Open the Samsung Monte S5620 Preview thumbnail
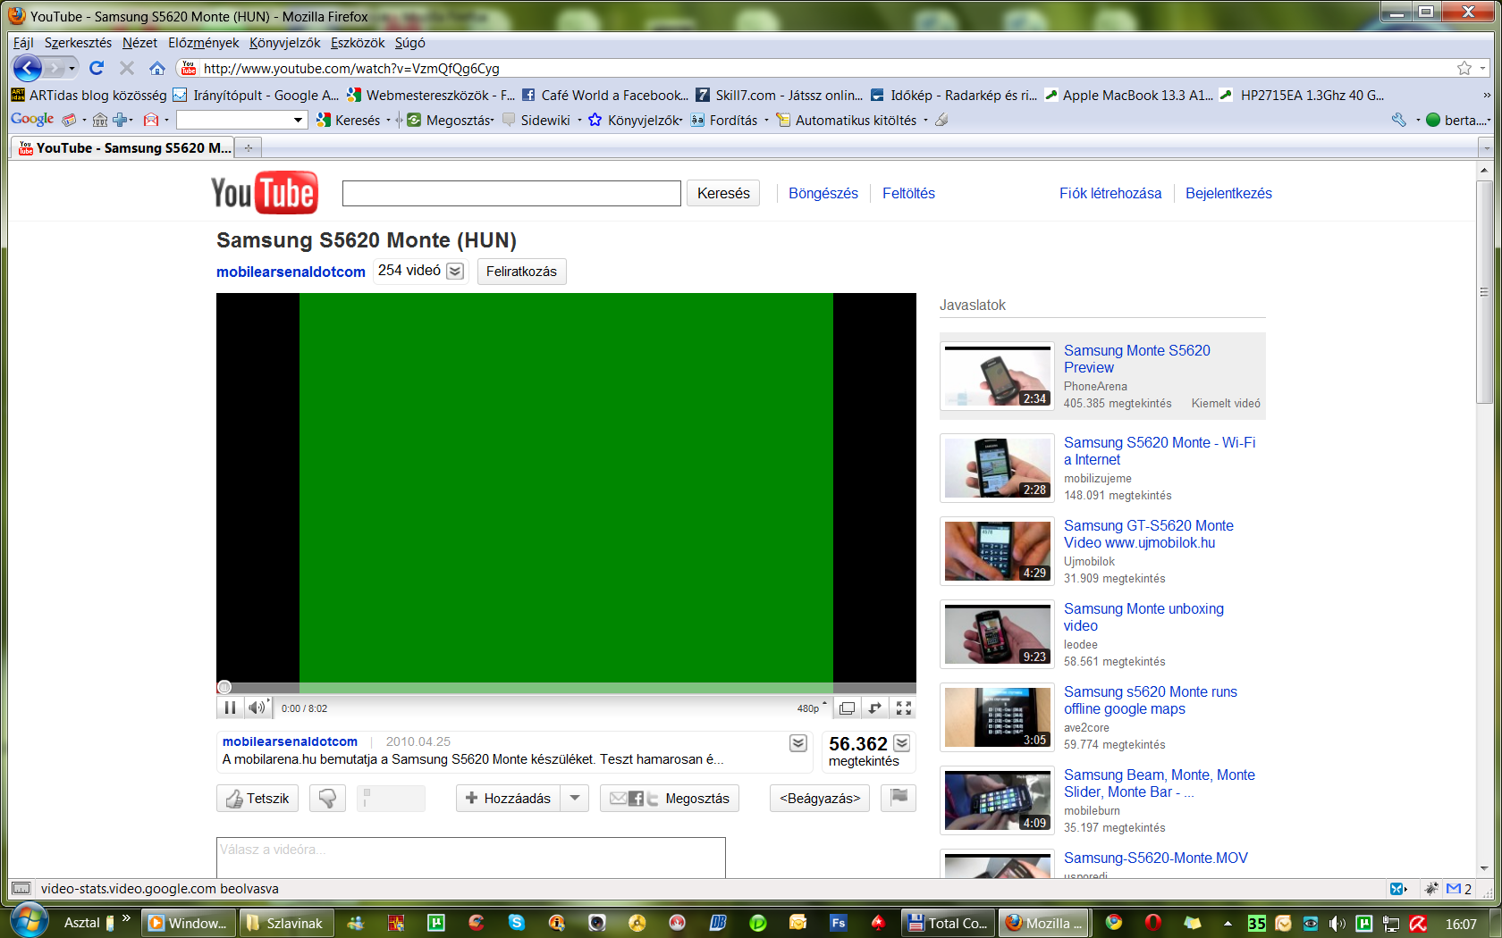Viewport: 1502px width, 938px height. [998, 376]
